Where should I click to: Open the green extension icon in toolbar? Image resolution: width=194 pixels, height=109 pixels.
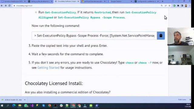174,6
